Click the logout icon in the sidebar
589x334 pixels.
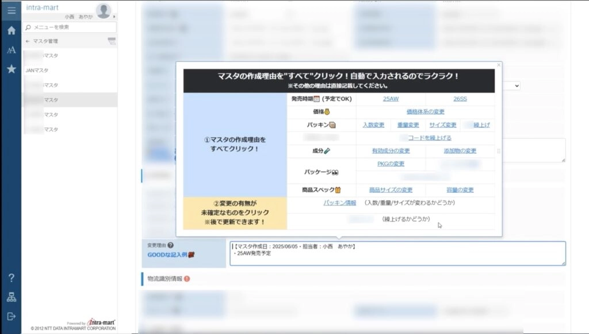point(12,316)
